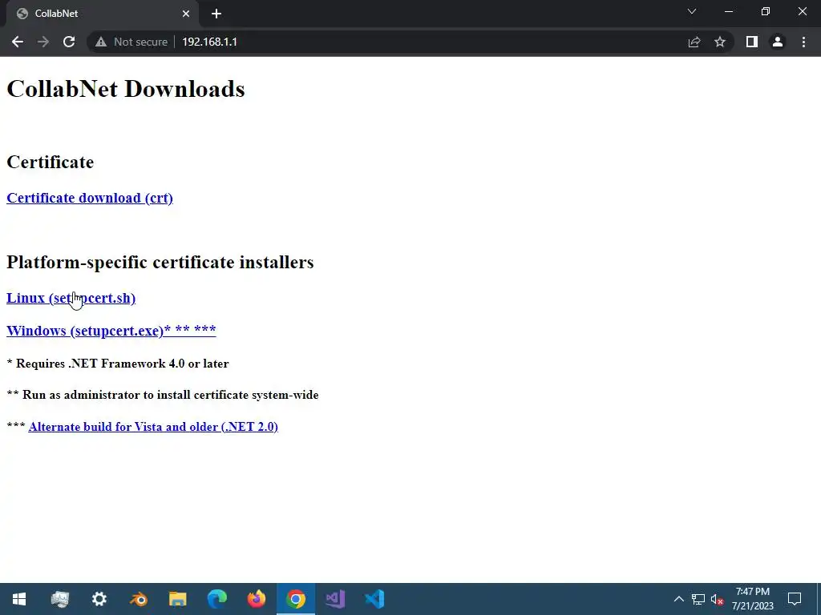Click the browser forward arrow
The height and width of the screenshot is (615, 821).
coord(43,42)
